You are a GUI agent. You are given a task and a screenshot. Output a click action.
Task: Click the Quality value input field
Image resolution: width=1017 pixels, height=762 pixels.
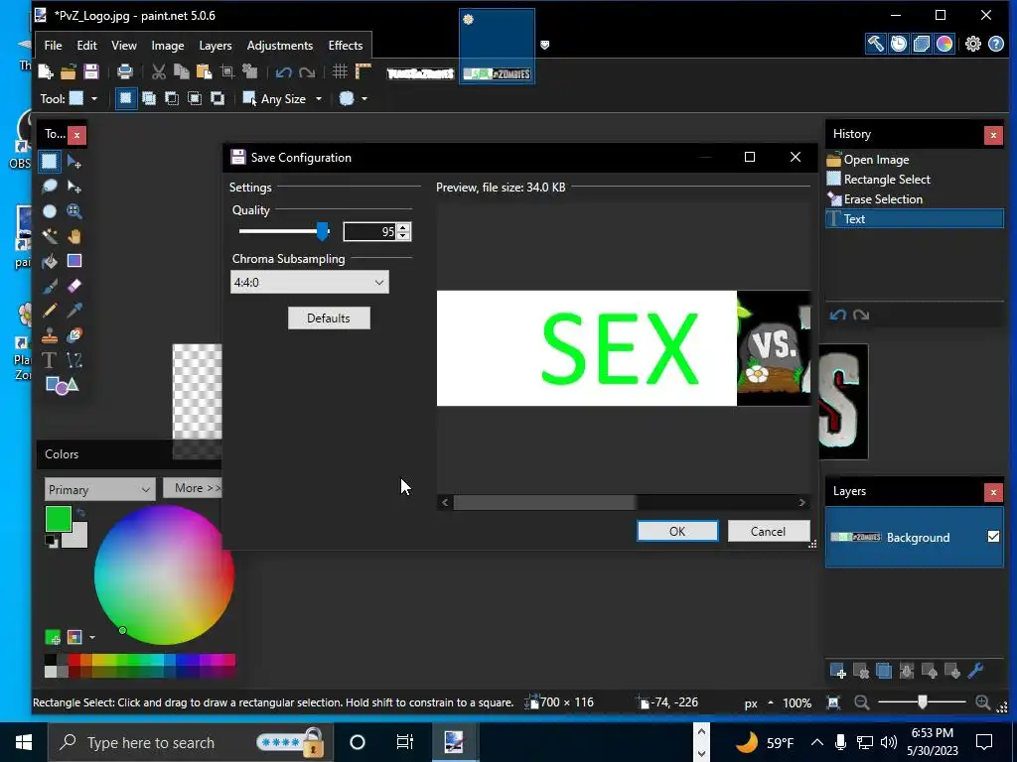point(369,231)
